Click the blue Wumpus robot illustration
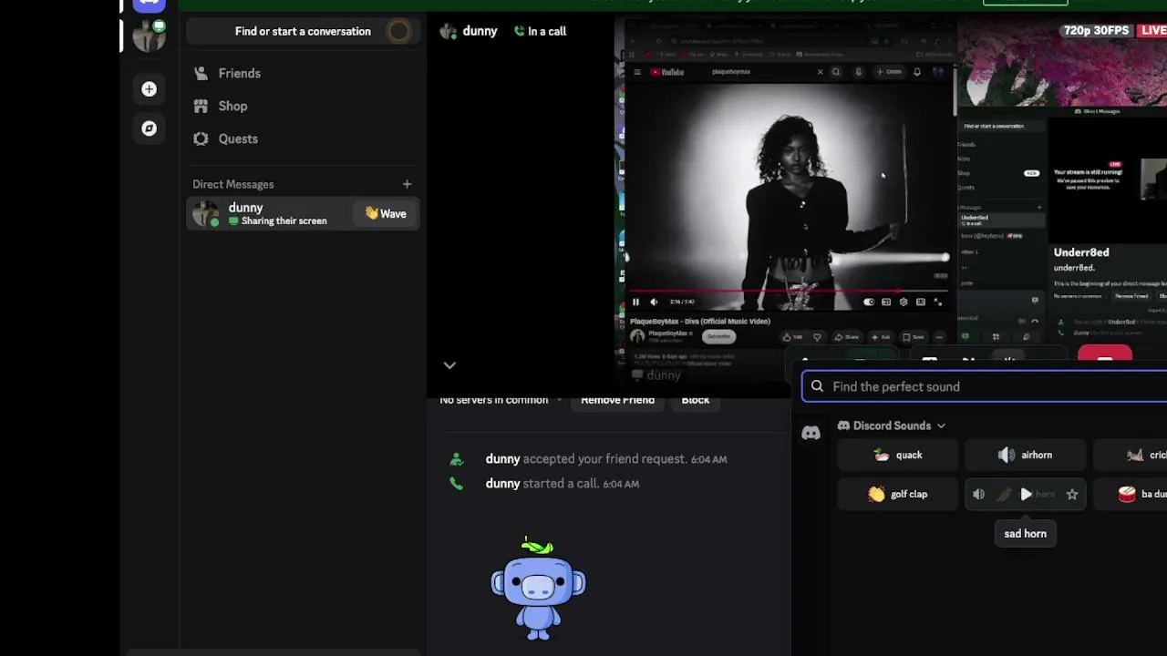The image size is (1167, 656). pos(538,588)
